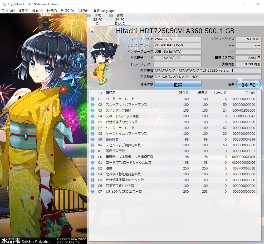Click the features field S.M.A.R.T., APM, AAM, NCQ

[x=208, y=77]
